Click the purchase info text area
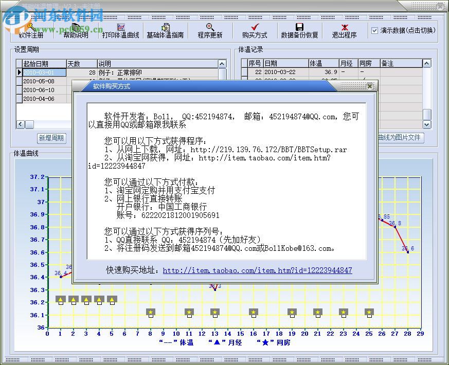The image size is (449, 365). pos(226,181)
